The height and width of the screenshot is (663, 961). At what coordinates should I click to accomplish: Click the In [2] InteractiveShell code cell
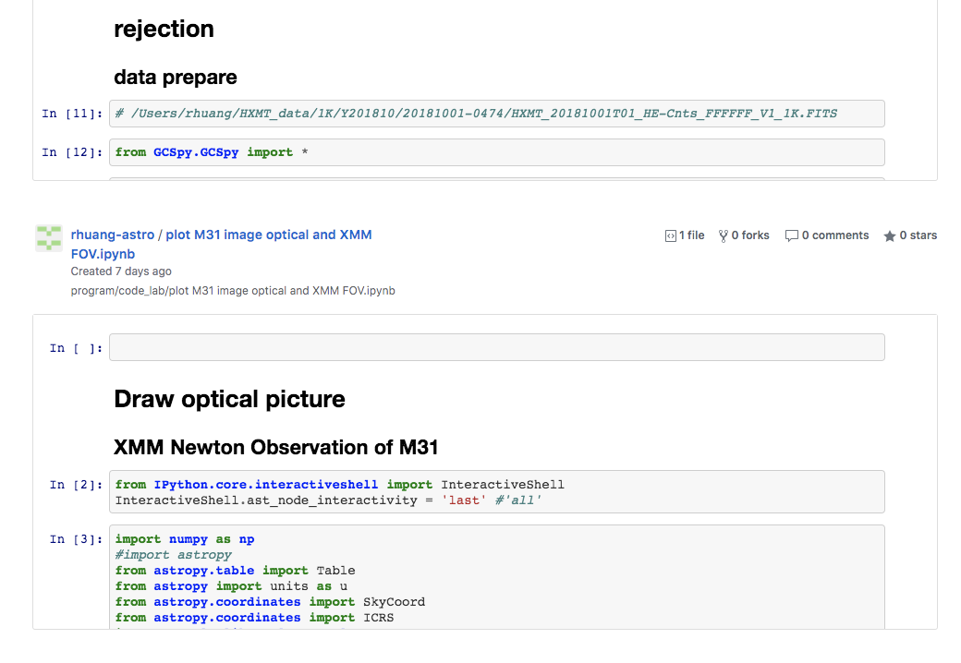(x=496, y=492)
